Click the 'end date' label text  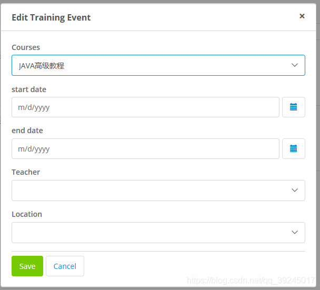click(27, 131)
